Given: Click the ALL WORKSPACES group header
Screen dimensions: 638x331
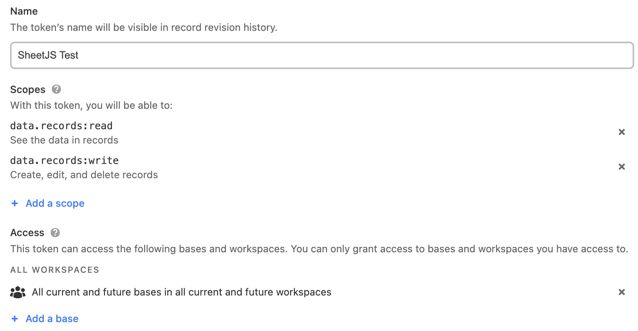Looking at the screenshot, I should point(55,270).
